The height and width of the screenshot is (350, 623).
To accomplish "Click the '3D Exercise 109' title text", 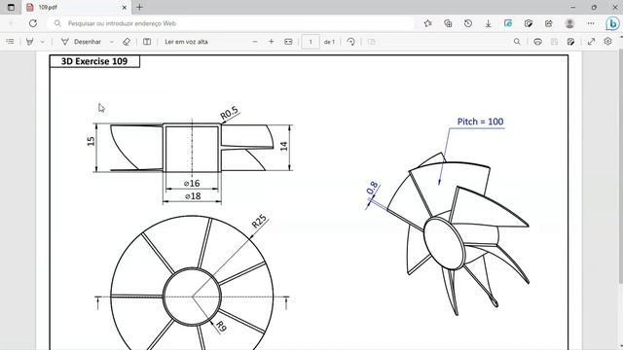I will pyautogui.click(x=94, y=61).
